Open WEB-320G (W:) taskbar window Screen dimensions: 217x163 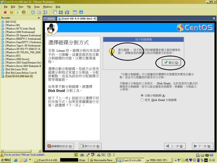click(158, 160)
